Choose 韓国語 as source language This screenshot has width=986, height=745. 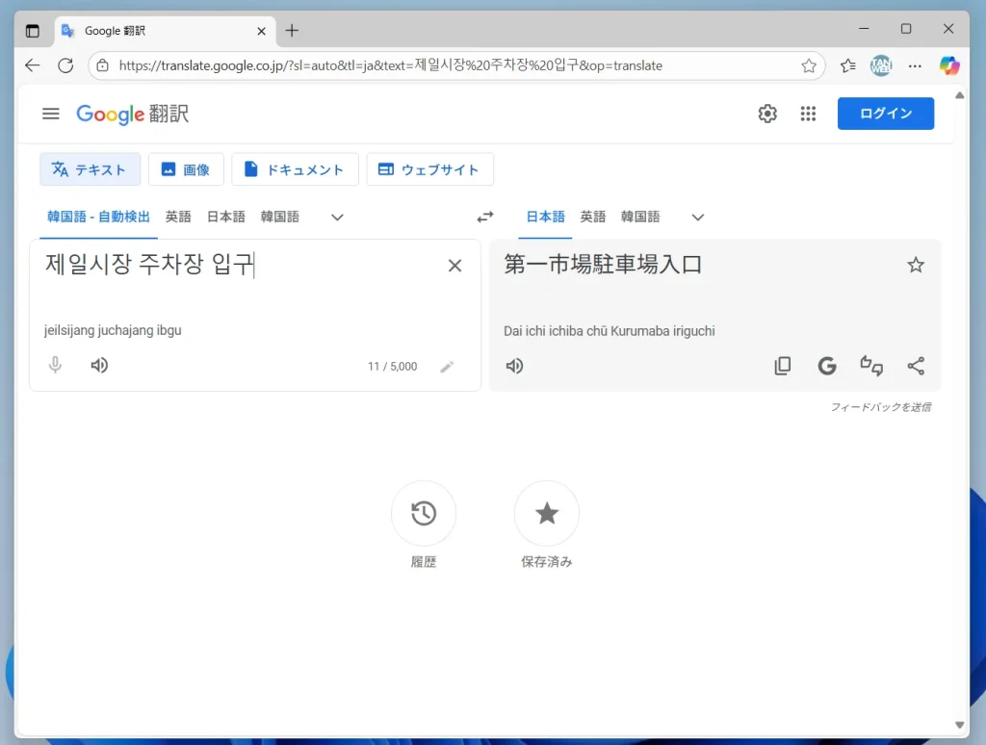pyautogui.click(x=280, y=217)
